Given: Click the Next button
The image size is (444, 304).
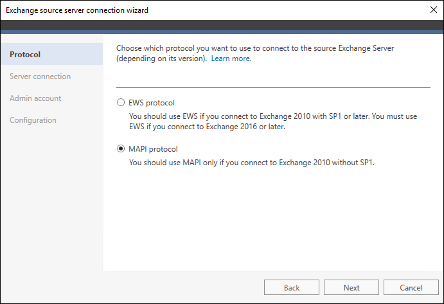Looking at the screenshot, I should pyautogui.click(x=351, y=287).
